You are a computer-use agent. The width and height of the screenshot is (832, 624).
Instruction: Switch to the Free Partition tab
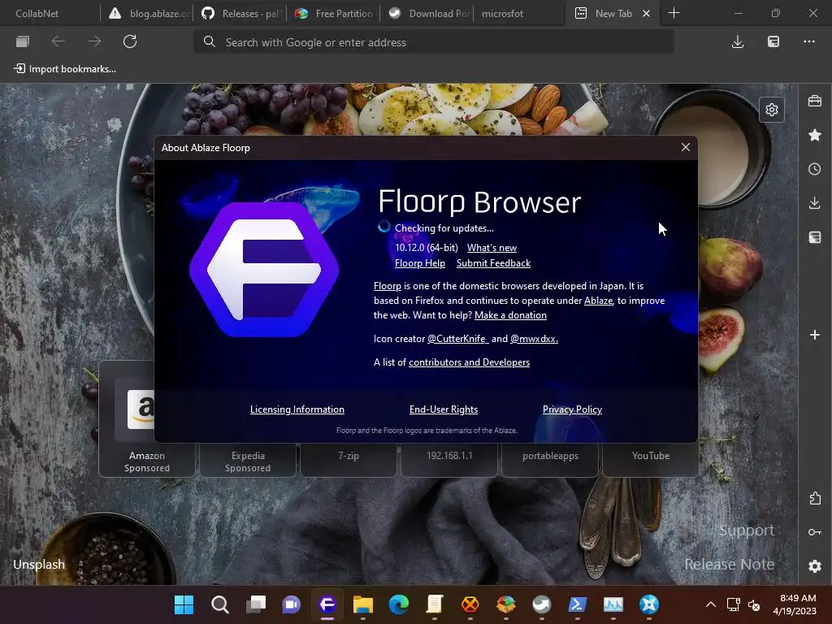[x=333, y=13]
